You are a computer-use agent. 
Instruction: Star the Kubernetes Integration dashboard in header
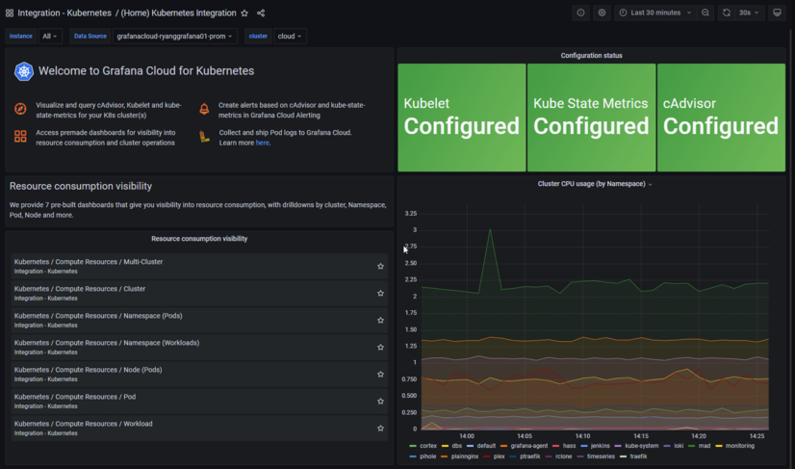244,13
